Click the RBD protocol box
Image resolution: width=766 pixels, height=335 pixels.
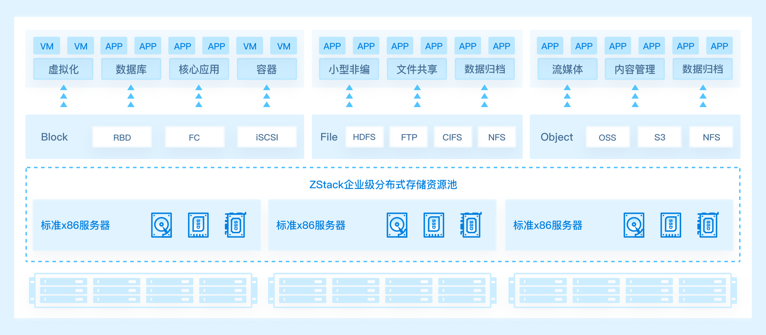pos(122,137)
